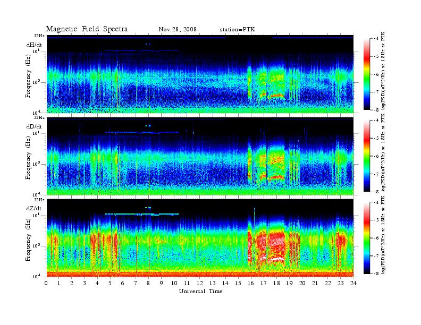421x325 pixels.
Task: Click the "Universal Time" axis label
Action: coord(200,291)
